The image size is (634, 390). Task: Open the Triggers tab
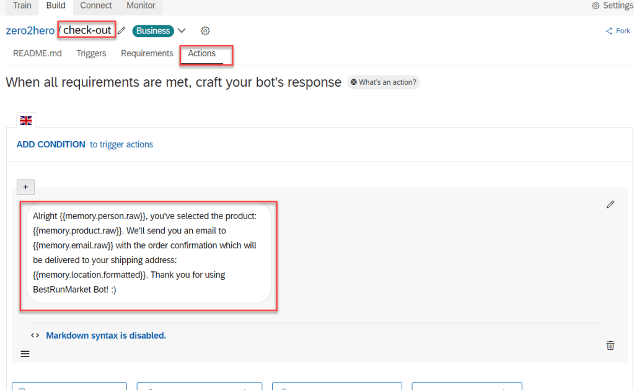(91, 53)
